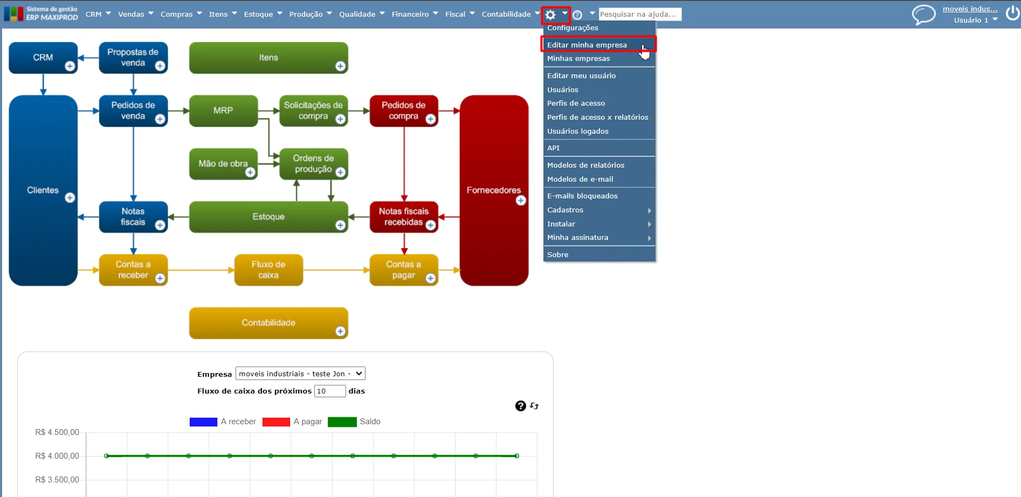Open the Financeiro menu dropdown
Image resolution: width=1021 pixels, height=497 pixels.
click(415, 14)
